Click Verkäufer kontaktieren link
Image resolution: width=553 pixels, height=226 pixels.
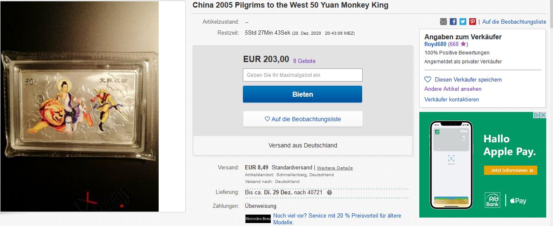tap(451, 100)
